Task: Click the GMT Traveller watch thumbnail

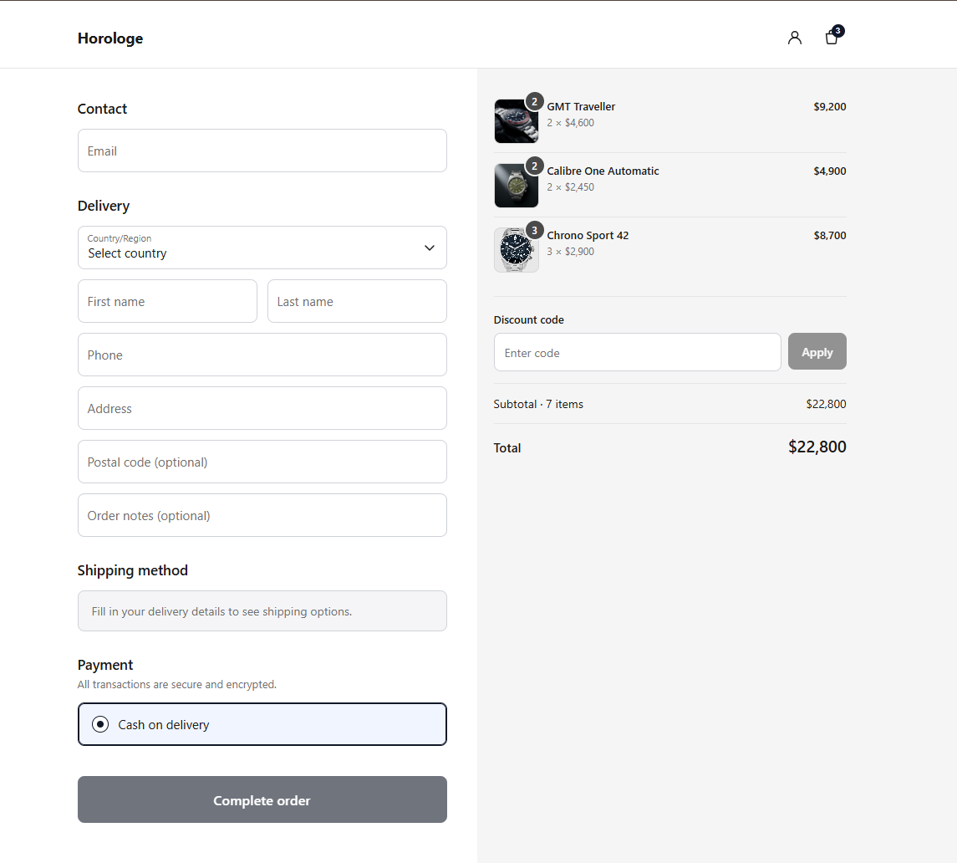Action: [517, 121]
